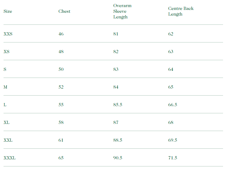Click the XXS size label
The height and width of the screenshot is (170, 228).
[8, 34]
